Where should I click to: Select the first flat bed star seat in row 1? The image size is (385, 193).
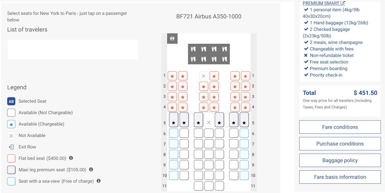[172, 76]
